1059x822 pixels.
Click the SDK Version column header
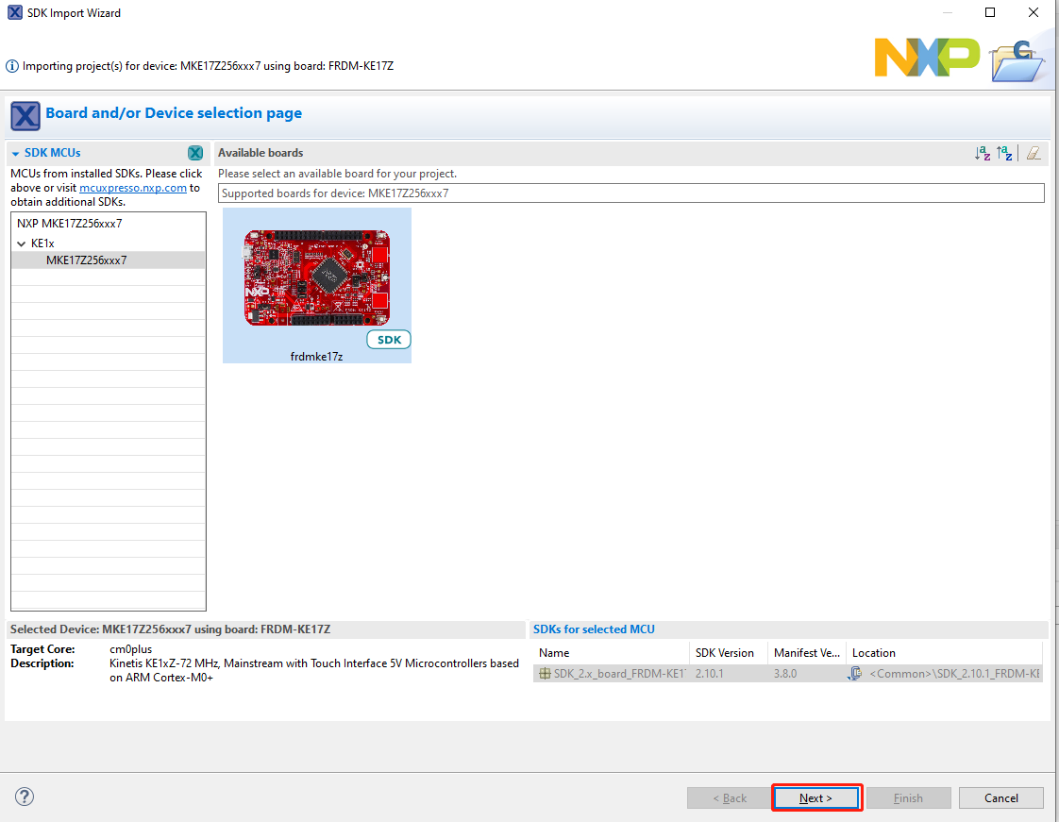click(x=725, y=653)
